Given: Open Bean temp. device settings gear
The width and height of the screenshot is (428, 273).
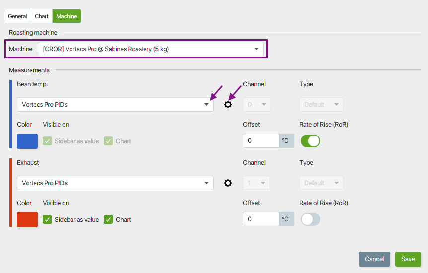Looking at the screenshot, I should pos(228,105).
